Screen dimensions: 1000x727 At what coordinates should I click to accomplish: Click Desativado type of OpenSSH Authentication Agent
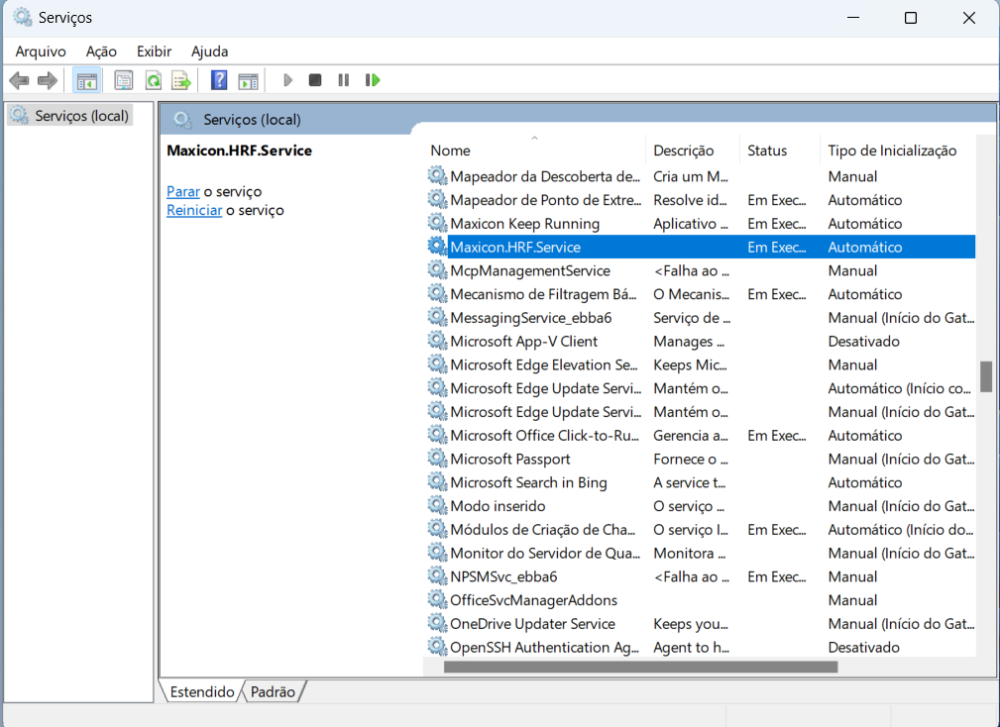(863, 648)
